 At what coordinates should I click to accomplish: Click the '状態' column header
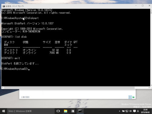26,42
